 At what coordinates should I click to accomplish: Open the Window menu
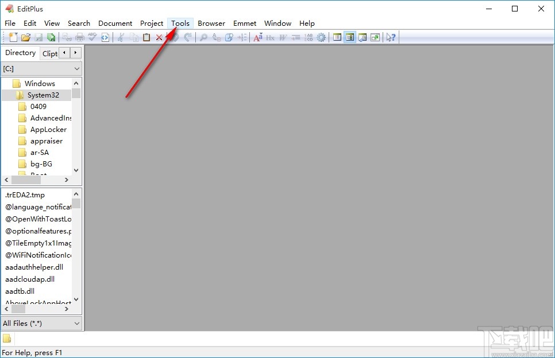(x=278, y=24)
